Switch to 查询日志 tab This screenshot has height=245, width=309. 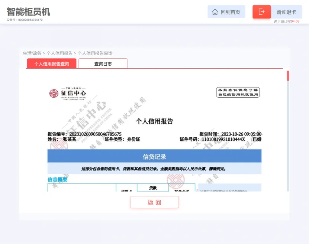103,63
